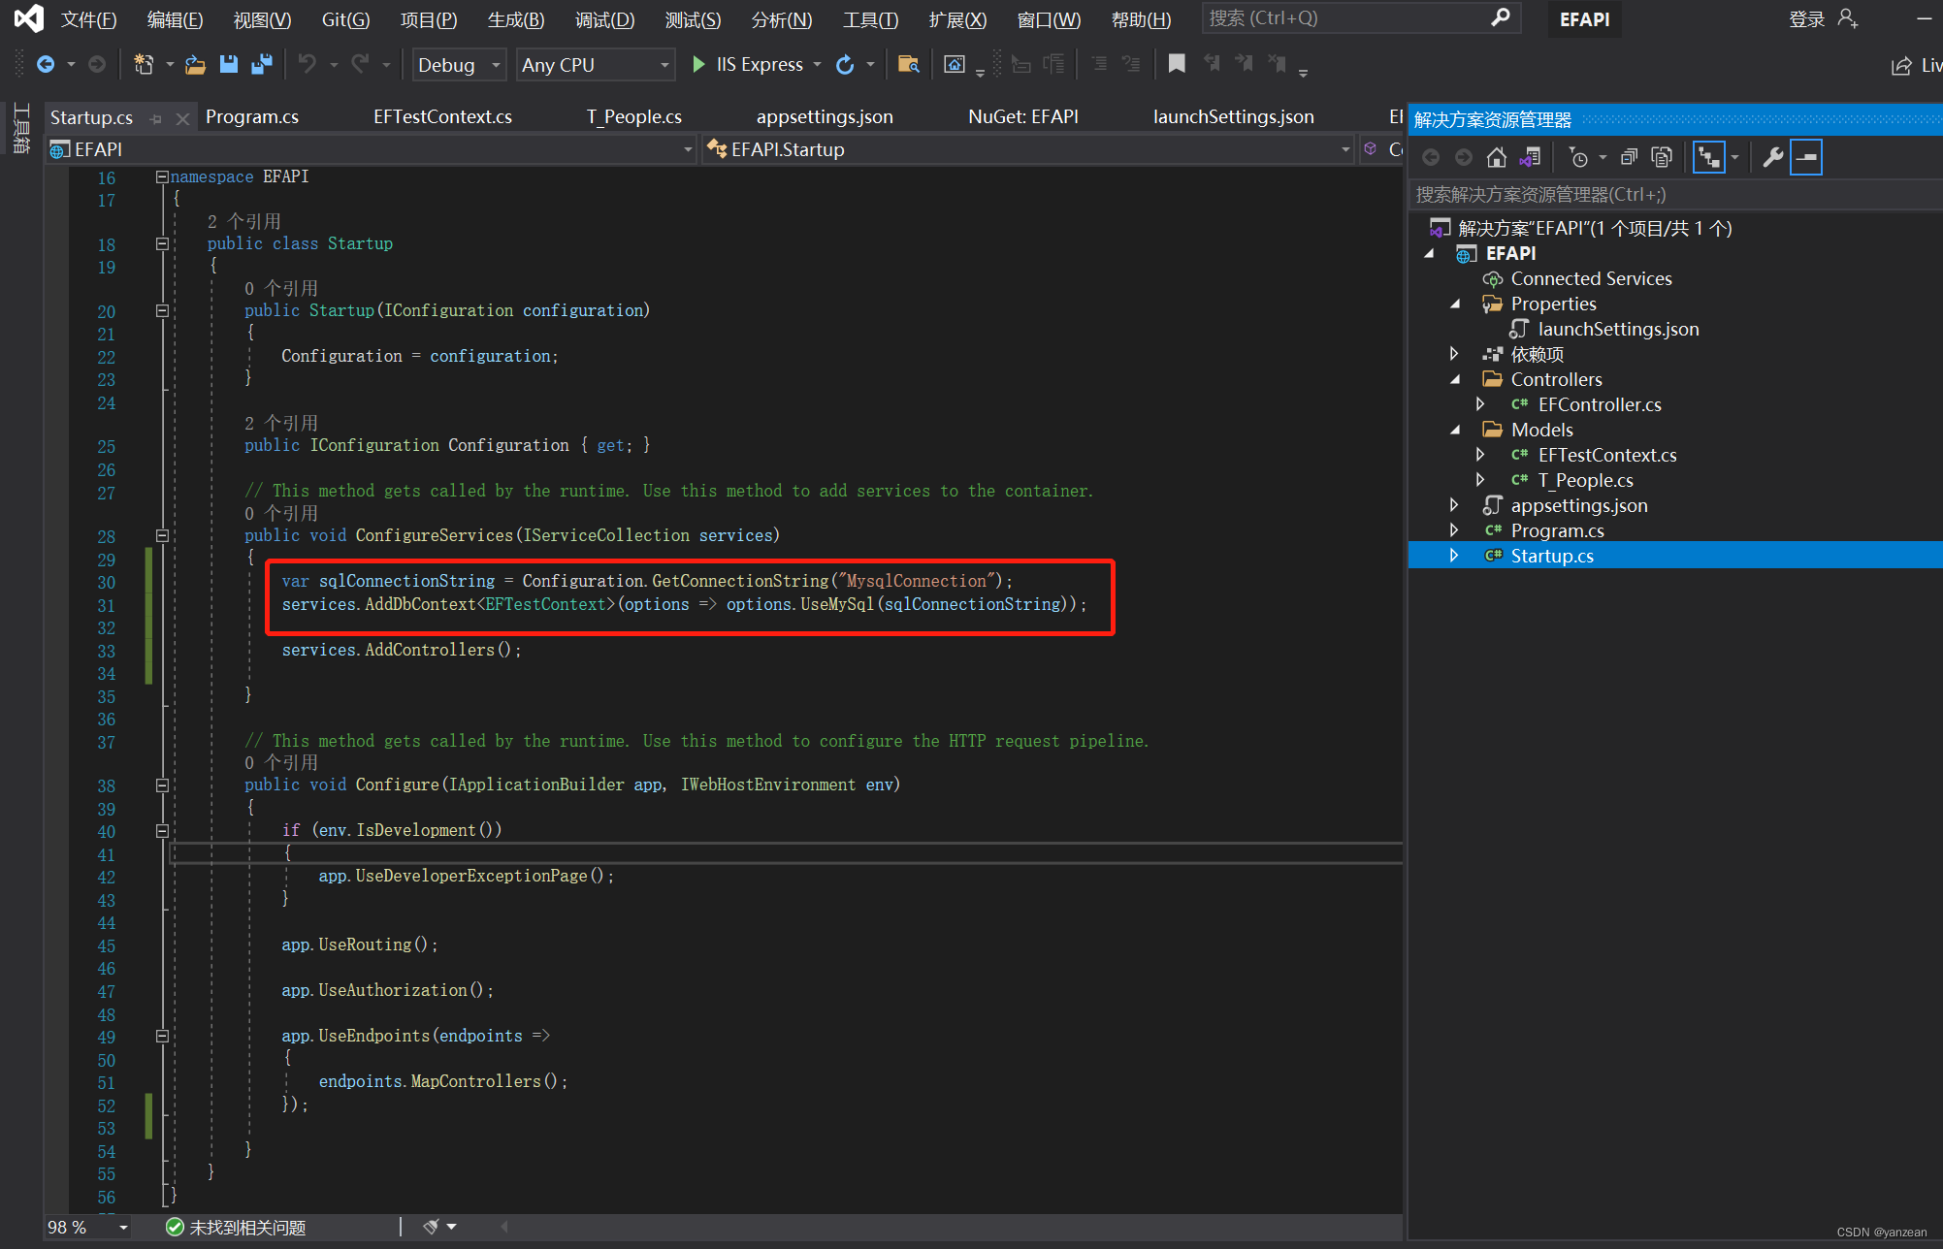Click the Find in Files folder icon
Screen dimensions: 1943x1249
(x=908, y=65)
